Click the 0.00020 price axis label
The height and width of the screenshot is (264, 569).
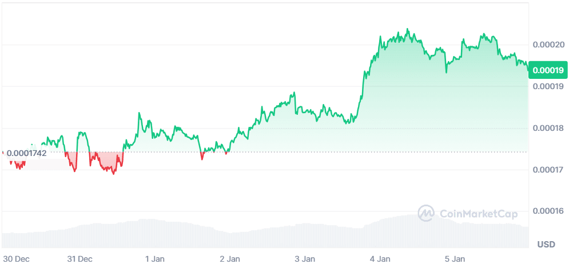pyautogui.click(x=548, y=45)
